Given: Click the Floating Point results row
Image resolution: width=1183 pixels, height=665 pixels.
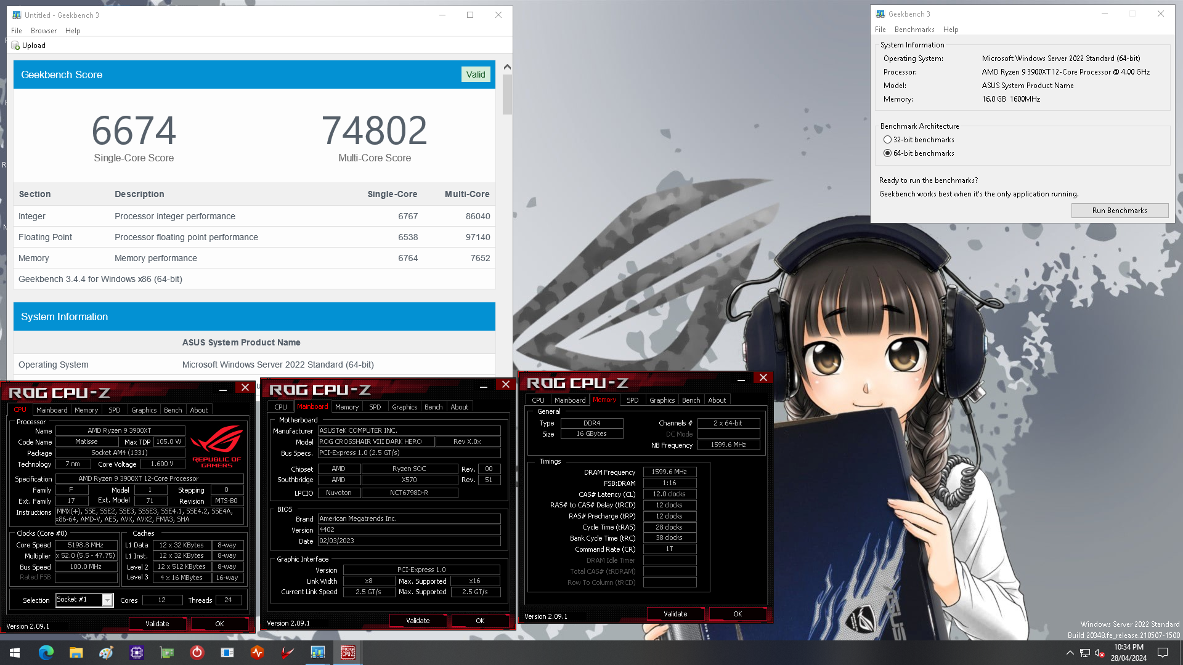Looking at the screenshot, I should point(254,237).
